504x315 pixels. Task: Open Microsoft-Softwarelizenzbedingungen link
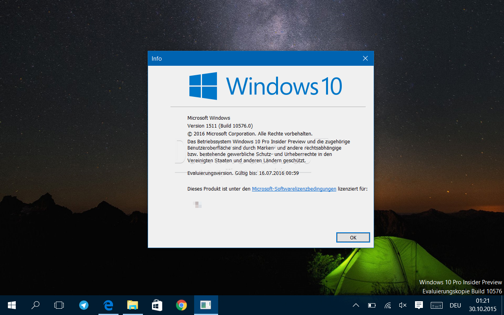(294, 189)
